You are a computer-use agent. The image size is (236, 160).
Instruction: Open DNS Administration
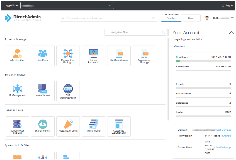click(68, 91)
